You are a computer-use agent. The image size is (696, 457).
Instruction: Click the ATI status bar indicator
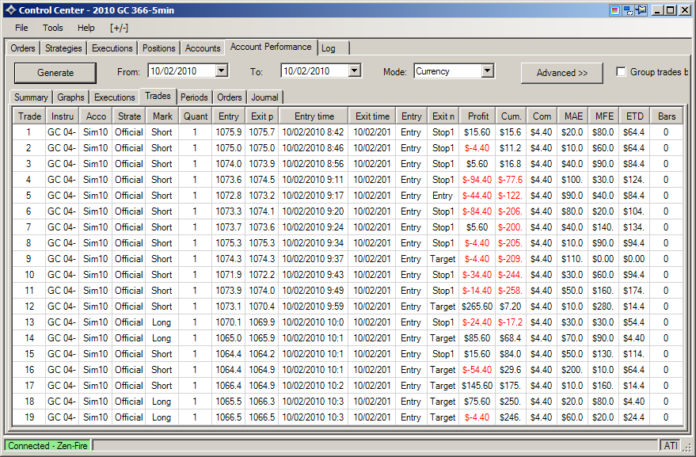pyautogui.click(x=671, y=445)
